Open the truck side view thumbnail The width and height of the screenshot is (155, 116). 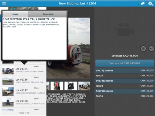(x=84, y=86)
